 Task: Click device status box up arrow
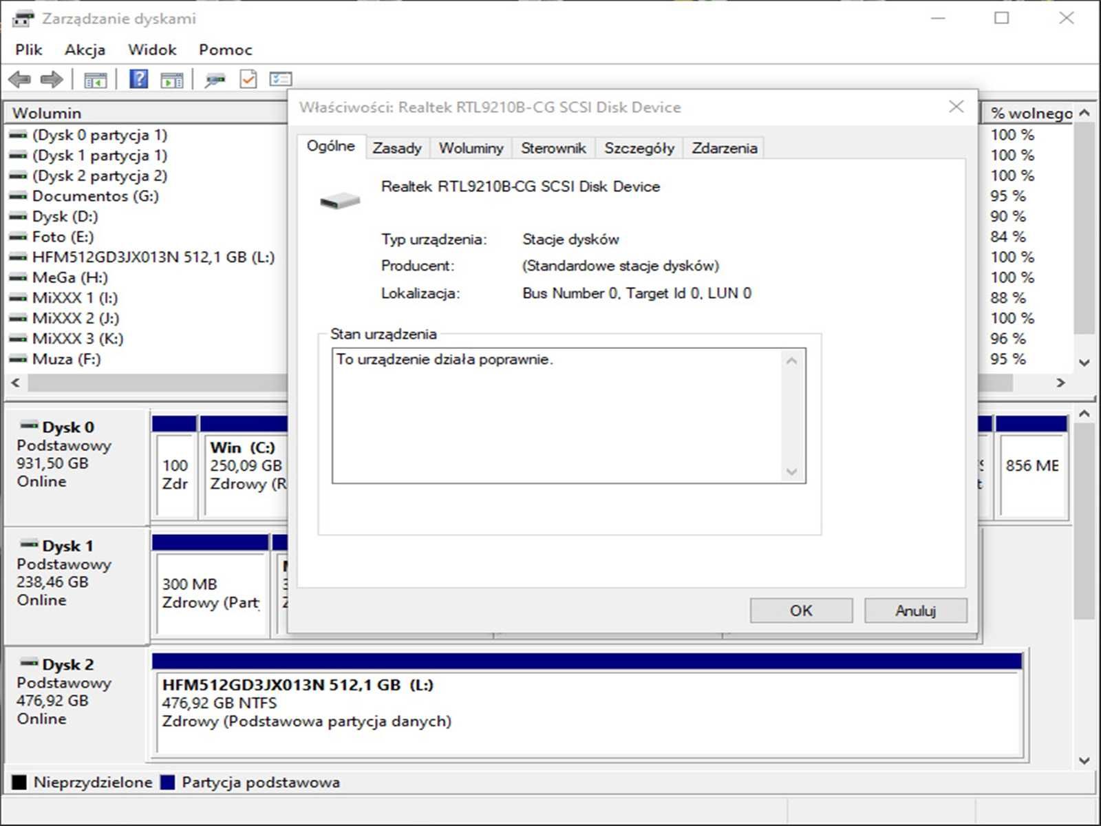791,361
